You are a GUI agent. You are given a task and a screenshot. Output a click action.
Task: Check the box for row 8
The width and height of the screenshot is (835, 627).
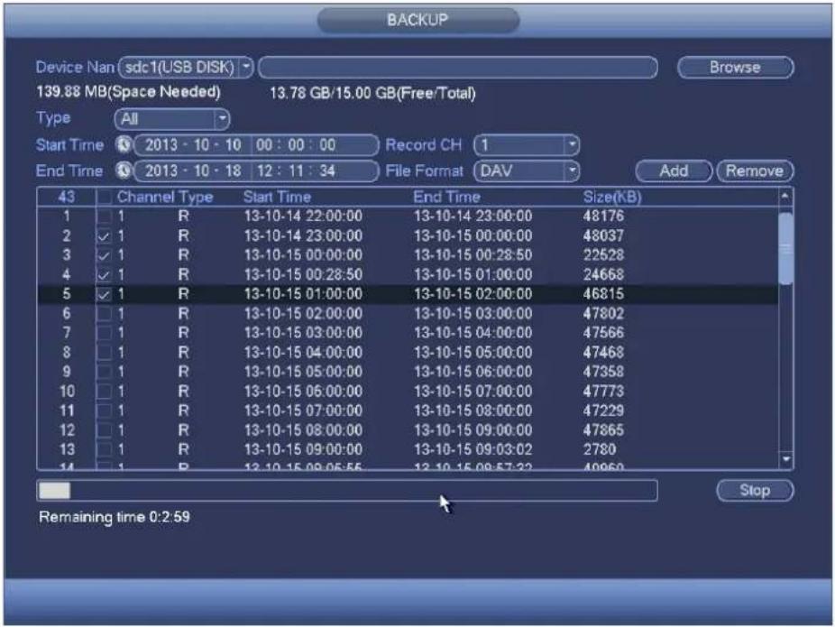105,353
